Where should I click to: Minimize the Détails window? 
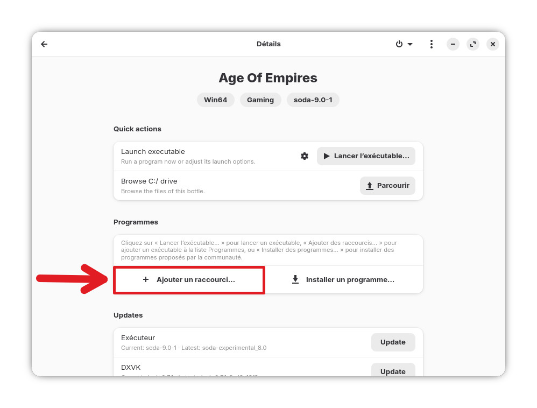tap(453, 44)
